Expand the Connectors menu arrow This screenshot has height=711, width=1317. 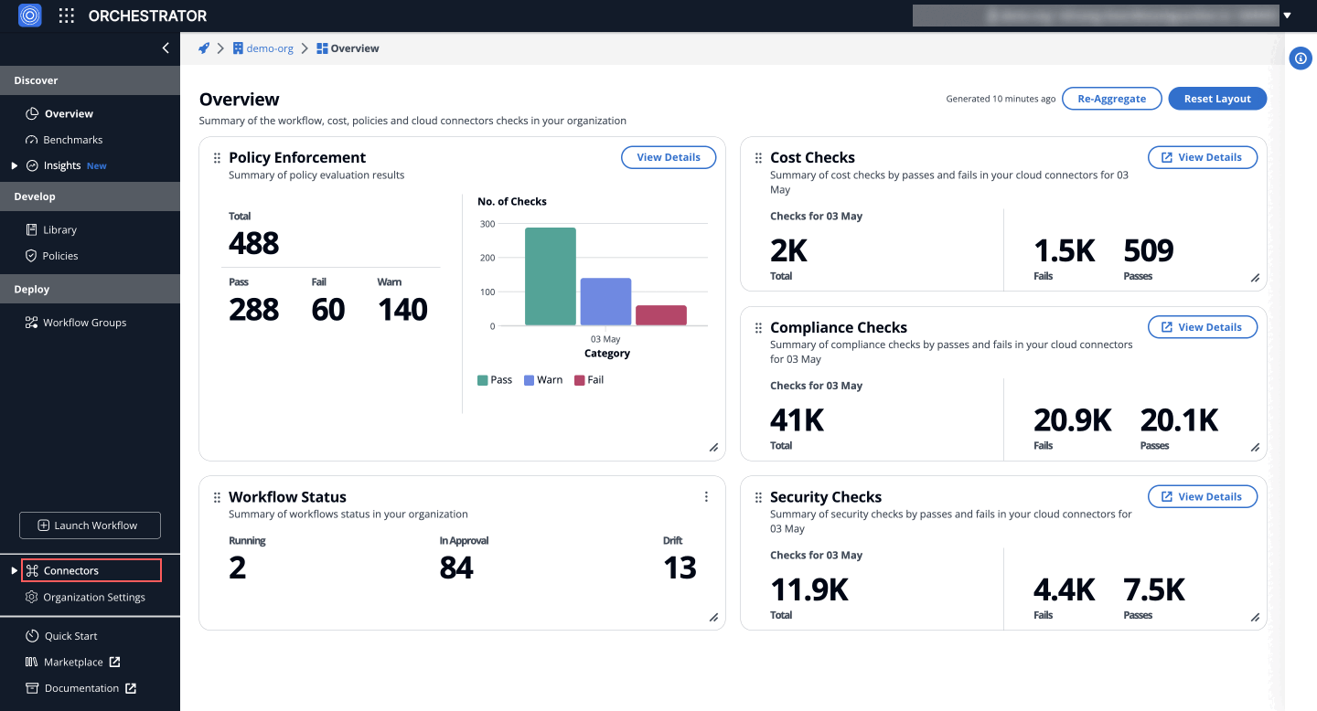click(x=14, y=571)
